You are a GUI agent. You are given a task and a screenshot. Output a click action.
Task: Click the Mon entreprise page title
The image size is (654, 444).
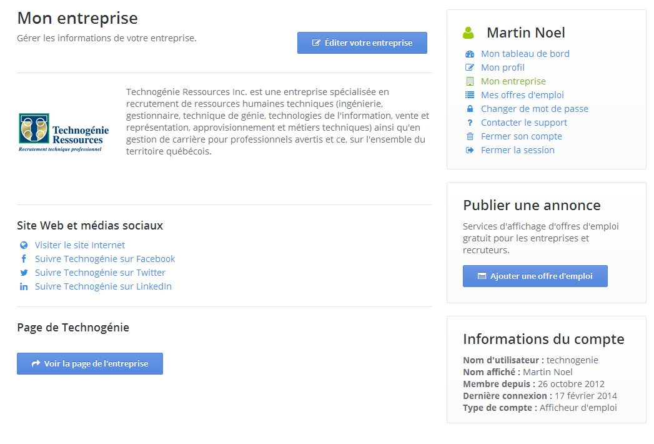click(77, 18)
